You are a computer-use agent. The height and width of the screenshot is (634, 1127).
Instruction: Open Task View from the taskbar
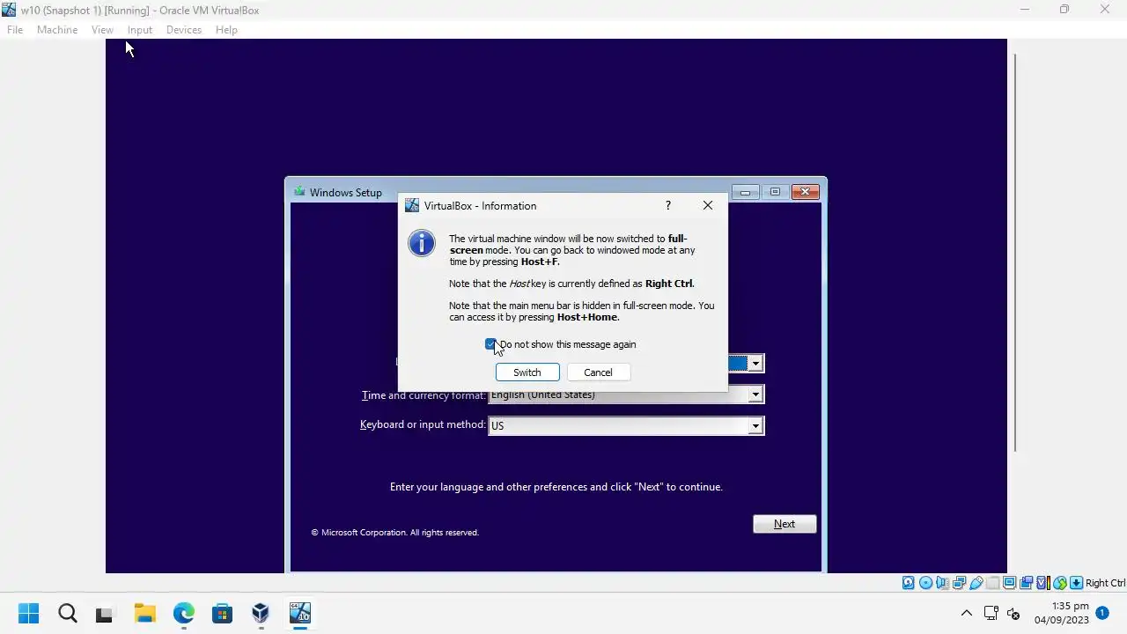click(x=105, y=614)
